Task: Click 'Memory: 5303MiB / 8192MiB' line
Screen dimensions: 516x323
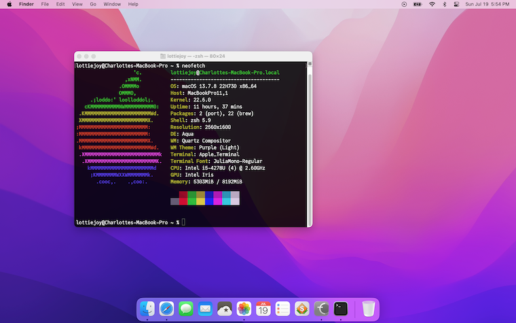Action: click(x=206, y=182)
